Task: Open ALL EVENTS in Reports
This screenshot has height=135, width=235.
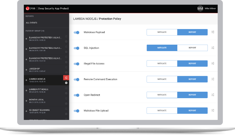Action: click(x=32, y=23)
